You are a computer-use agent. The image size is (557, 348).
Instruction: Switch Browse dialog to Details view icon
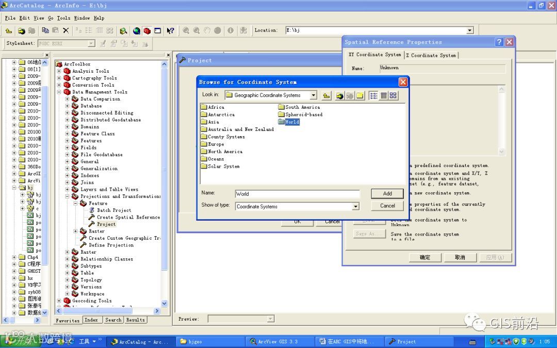coord(384,95)
